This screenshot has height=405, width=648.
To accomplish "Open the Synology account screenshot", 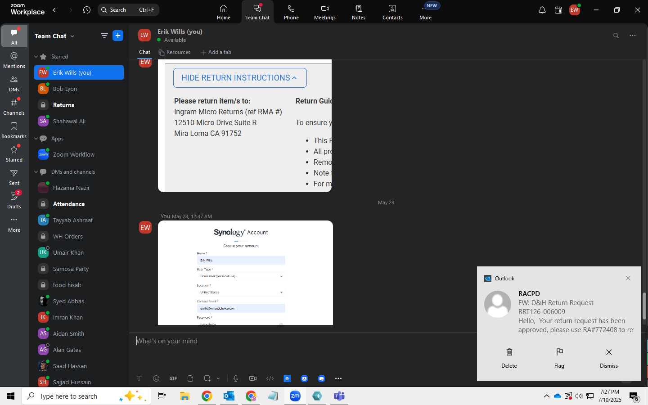I will (x=245, y=273).
